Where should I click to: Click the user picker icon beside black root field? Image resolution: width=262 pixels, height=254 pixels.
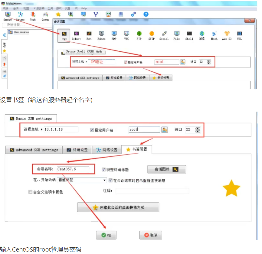(x=165, y=130)
